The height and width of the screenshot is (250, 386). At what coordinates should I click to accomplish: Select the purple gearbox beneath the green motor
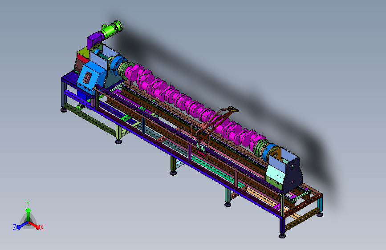93,41
